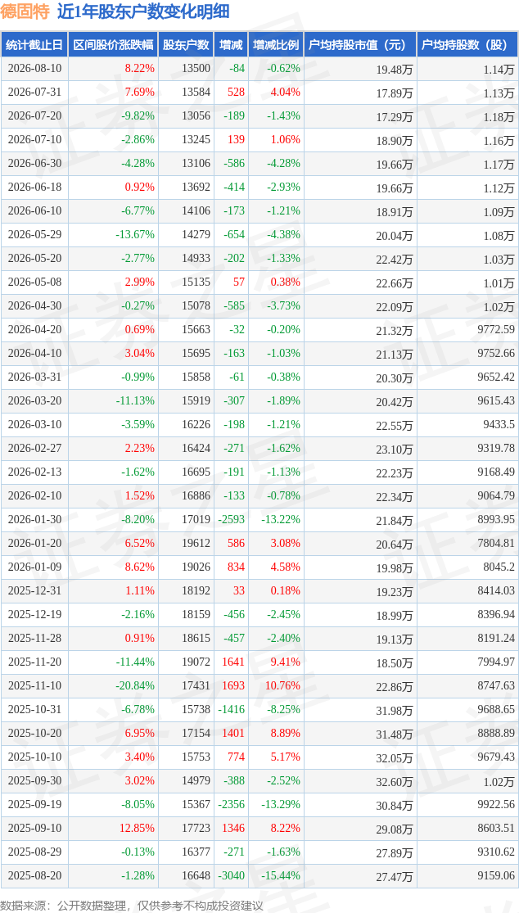This screenshot has height=913, width=519.
Task: Select the 户均持股数（股） column header
Action: [x=467, y=45]
